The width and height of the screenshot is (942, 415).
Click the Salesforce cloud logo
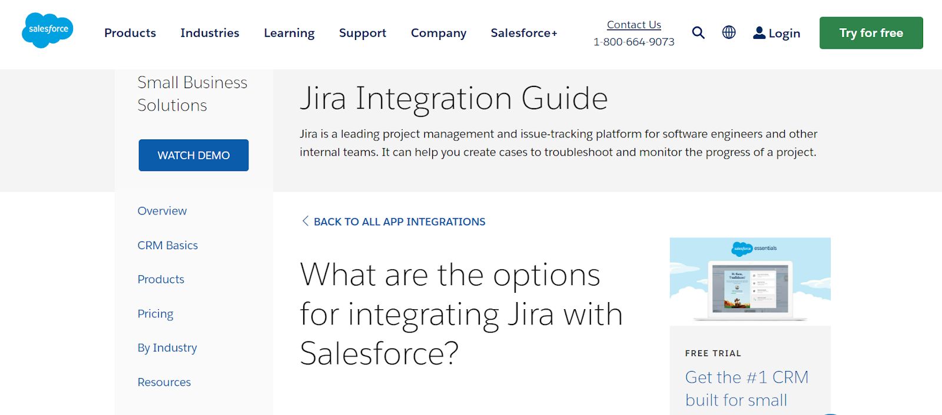click(x=48, y=30)
